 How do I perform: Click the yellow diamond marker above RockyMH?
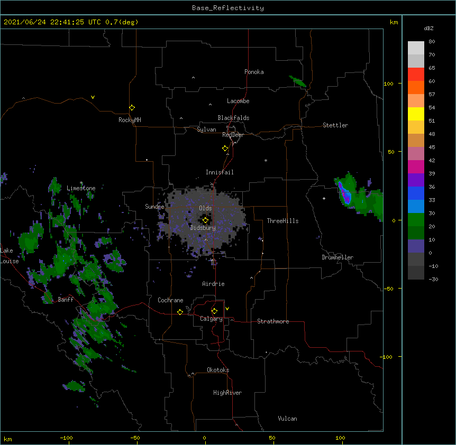[x=132, y=108]
